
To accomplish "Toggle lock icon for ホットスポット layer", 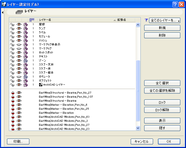I will (x=12, y=53).
